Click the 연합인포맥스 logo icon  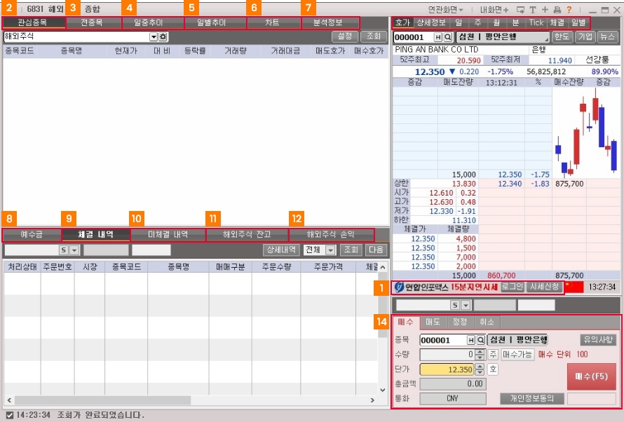(x=399, y=287)
